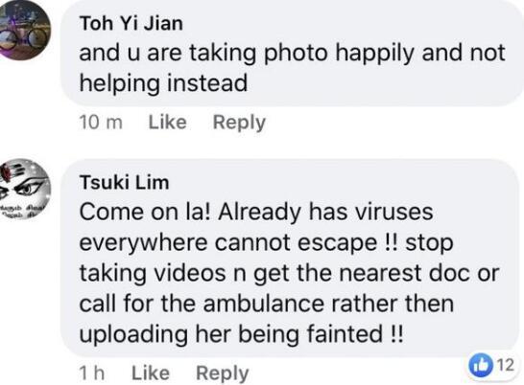Like Toh Yi Jian's comment
The image size is (524, 385).
click(x=167, y=122)
